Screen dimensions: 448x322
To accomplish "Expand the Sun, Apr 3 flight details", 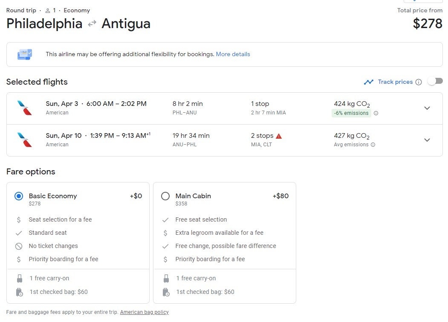I will click(x=427, y=108).
